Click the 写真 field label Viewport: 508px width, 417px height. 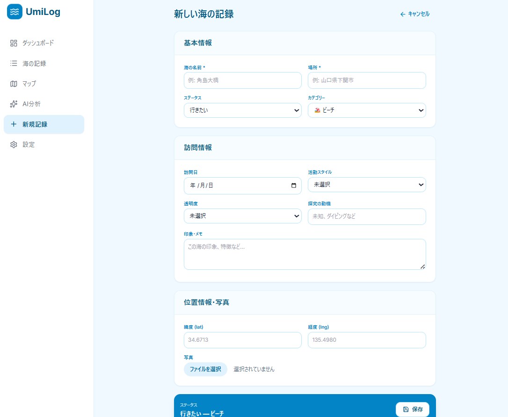(189, 358)
